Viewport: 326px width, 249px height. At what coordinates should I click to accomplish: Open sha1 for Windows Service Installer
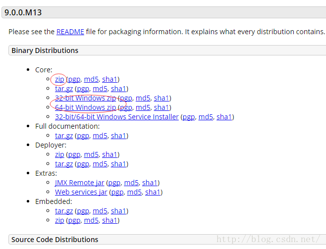coord(224,117)
